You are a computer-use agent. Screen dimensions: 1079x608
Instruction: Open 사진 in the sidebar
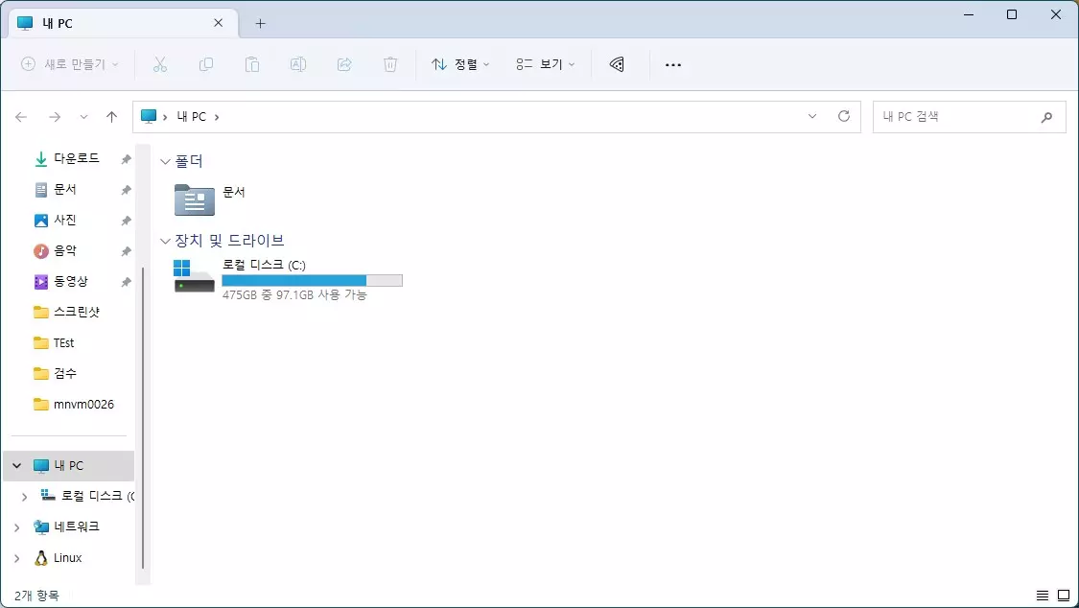(x=64, y=221)
